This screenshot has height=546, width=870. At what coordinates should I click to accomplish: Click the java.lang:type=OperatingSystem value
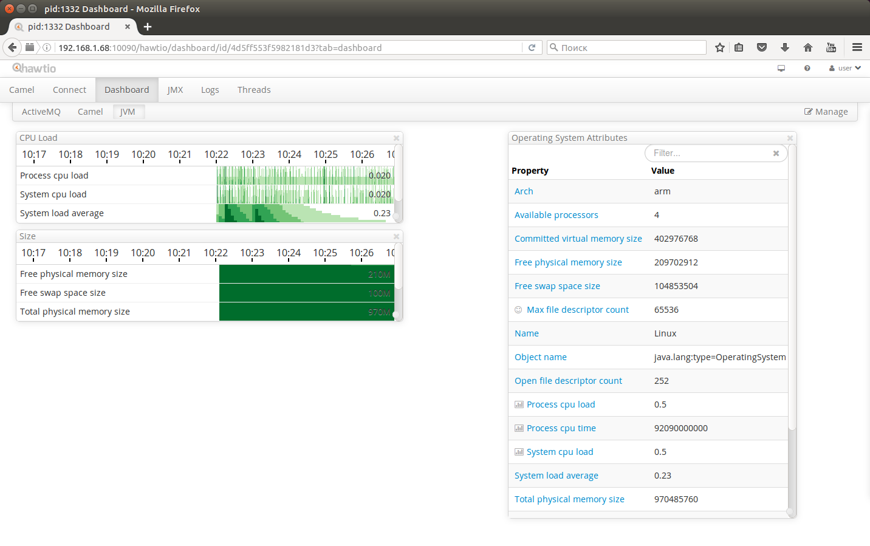[x=720, y=357]
